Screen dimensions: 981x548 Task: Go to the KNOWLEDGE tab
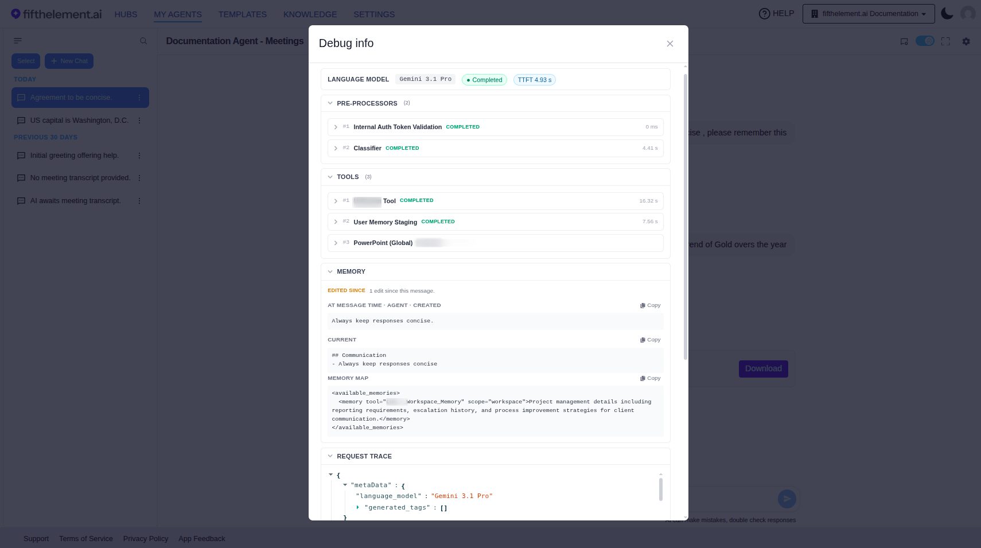310,14
